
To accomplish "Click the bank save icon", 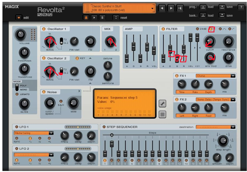I will click(222, 16).
